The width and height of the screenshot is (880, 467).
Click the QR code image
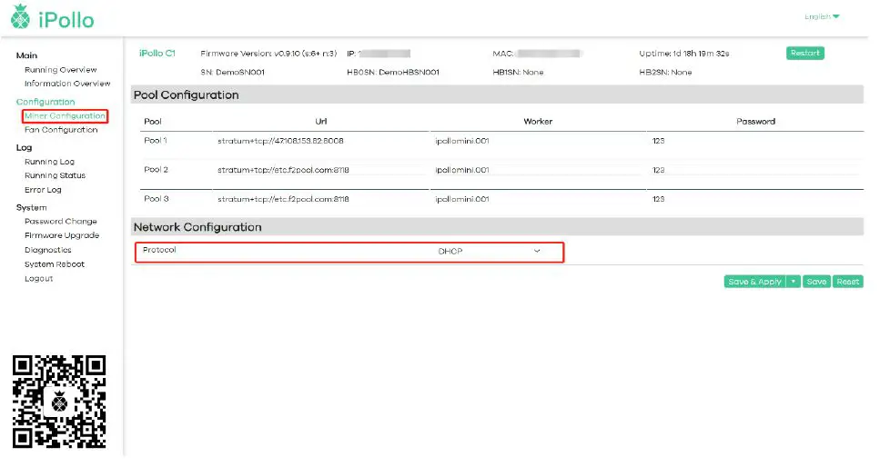pyautogui.click(x=59, y=402)
